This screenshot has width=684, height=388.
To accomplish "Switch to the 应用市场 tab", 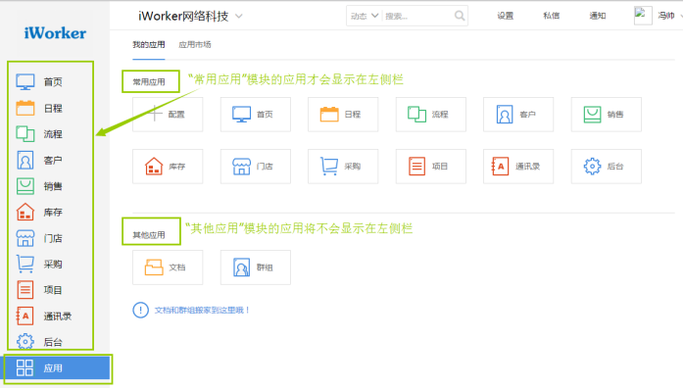I will point(195,44).
